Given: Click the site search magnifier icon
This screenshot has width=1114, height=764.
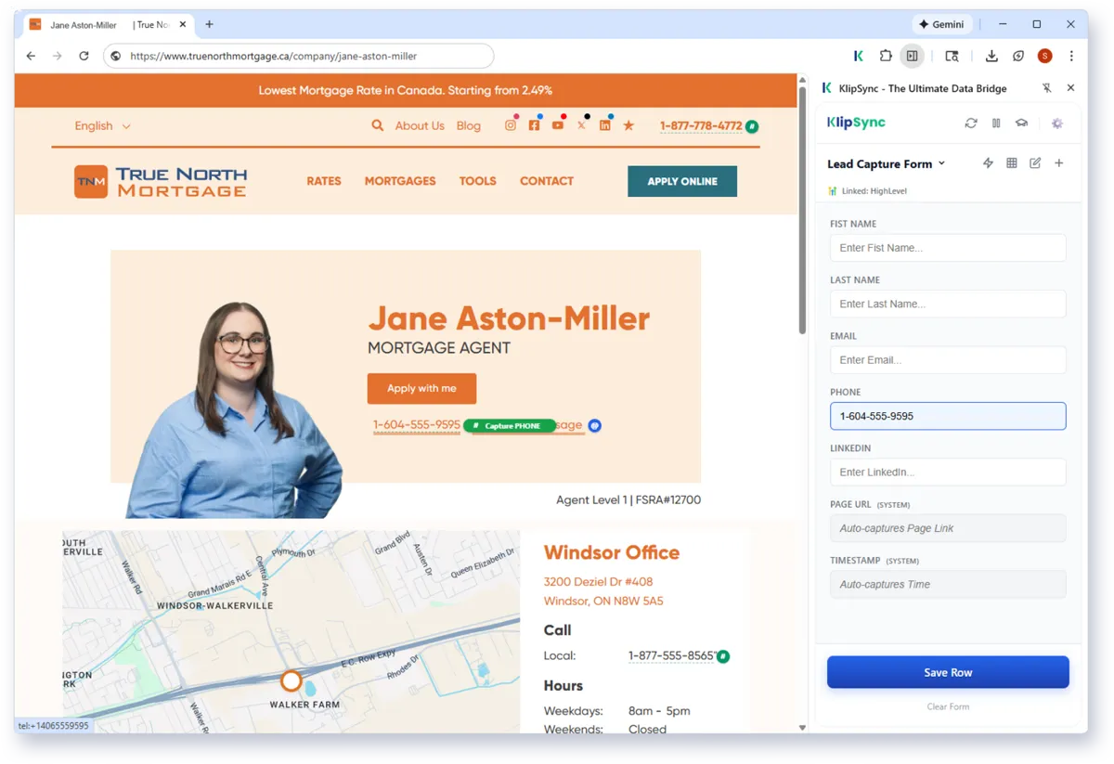Looking at the screenshot, I should (x=378, y=125).
